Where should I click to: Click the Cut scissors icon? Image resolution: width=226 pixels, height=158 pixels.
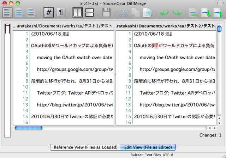pyautogui.click(x=123, y=13)
